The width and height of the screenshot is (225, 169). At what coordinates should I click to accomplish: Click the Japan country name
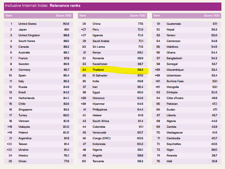[23, 29]
